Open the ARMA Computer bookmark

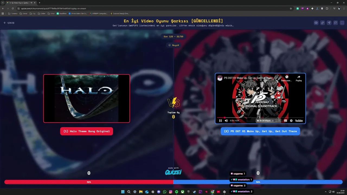[98, 13]
